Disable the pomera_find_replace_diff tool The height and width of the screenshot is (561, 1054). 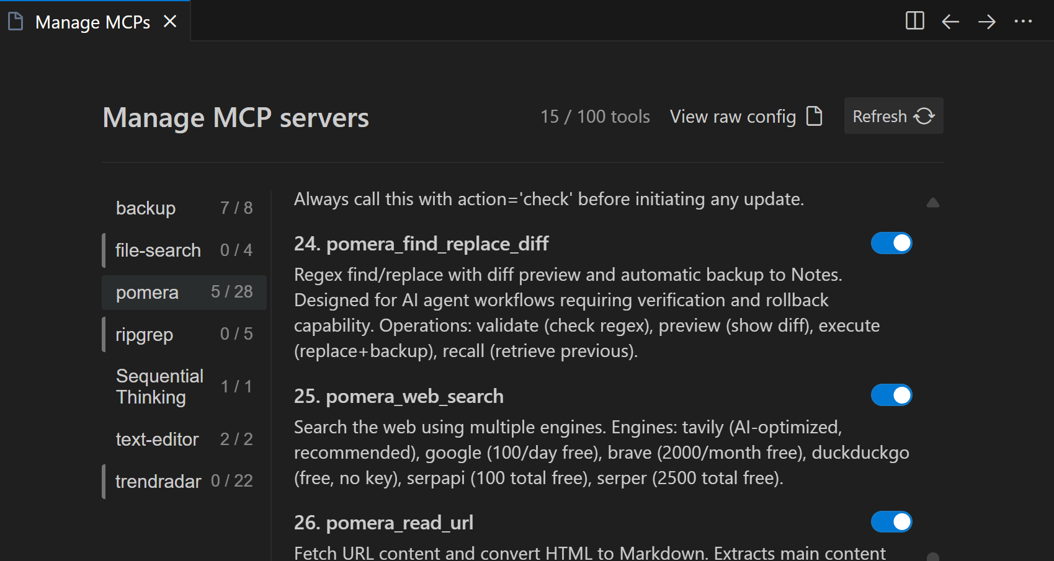pyautogui.click(x=891, y=243)
